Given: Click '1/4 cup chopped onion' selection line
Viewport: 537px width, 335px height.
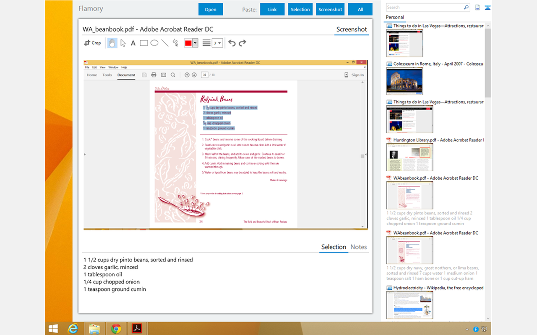Looking at the screenshot, I should pyautogui.click(x=112, y=282).
